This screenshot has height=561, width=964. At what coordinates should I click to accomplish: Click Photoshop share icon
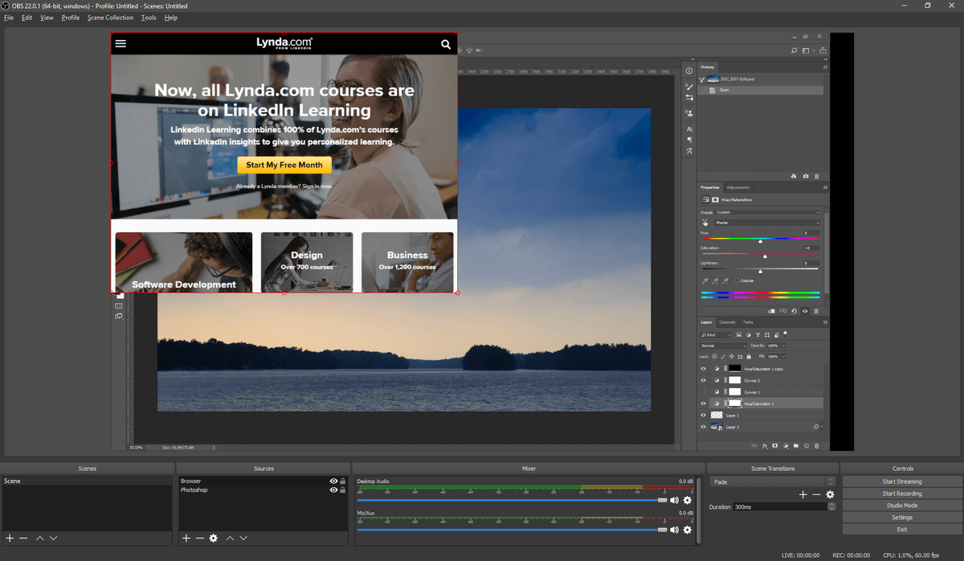pyautogui.click(x=823, y=51)
